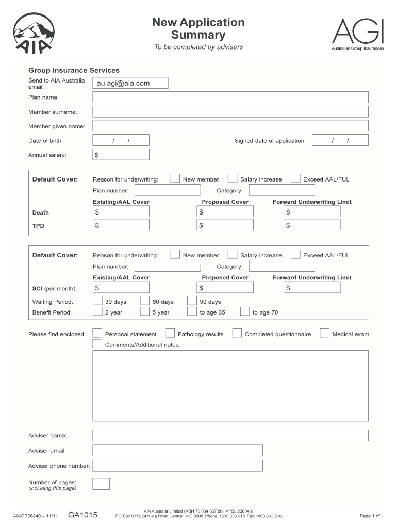Select the 90 days waiting period box
The image size is (397, 528).
click(x=192, y=301)
